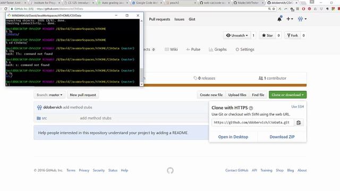Click the browser address bar URL
This screenshot has height=191, width=340.
point(59,9)
